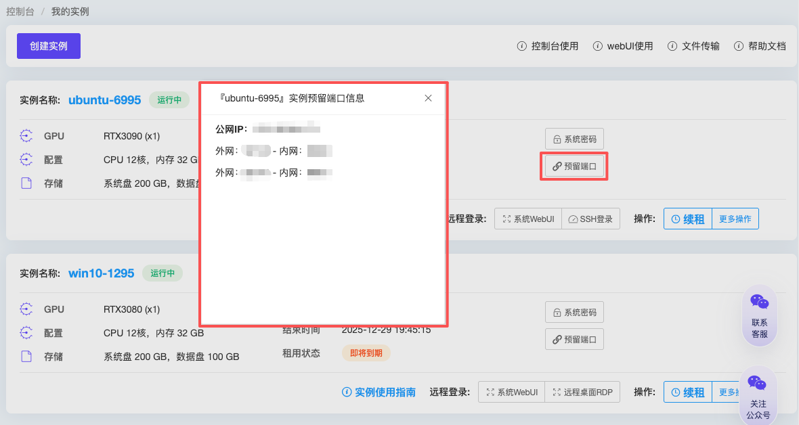Open SSH登录 for ubuntu-6995
Screen dimensions: 799x425
[590, 219]
